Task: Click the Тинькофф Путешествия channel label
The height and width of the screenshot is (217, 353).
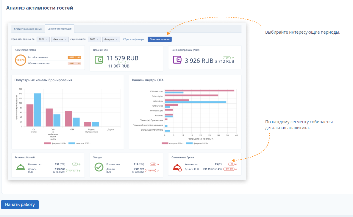Action: (151, 120)
